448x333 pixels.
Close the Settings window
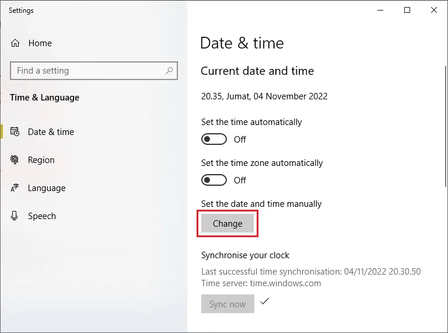click(x=434, y=11)
